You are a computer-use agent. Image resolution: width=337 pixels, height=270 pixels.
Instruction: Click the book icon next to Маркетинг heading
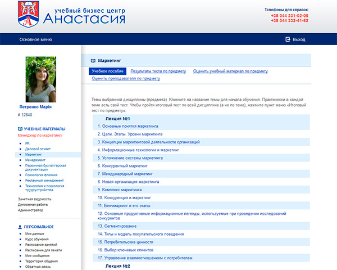[x=93, y=60]
